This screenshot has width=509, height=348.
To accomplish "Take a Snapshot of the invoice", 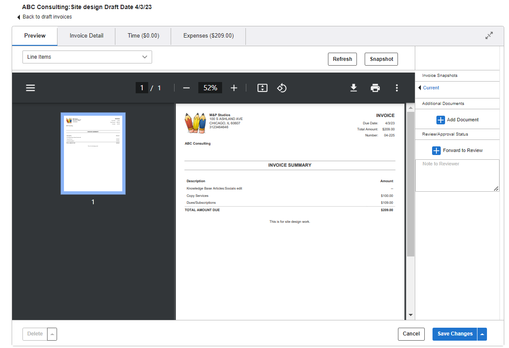I will coord(381,59).
